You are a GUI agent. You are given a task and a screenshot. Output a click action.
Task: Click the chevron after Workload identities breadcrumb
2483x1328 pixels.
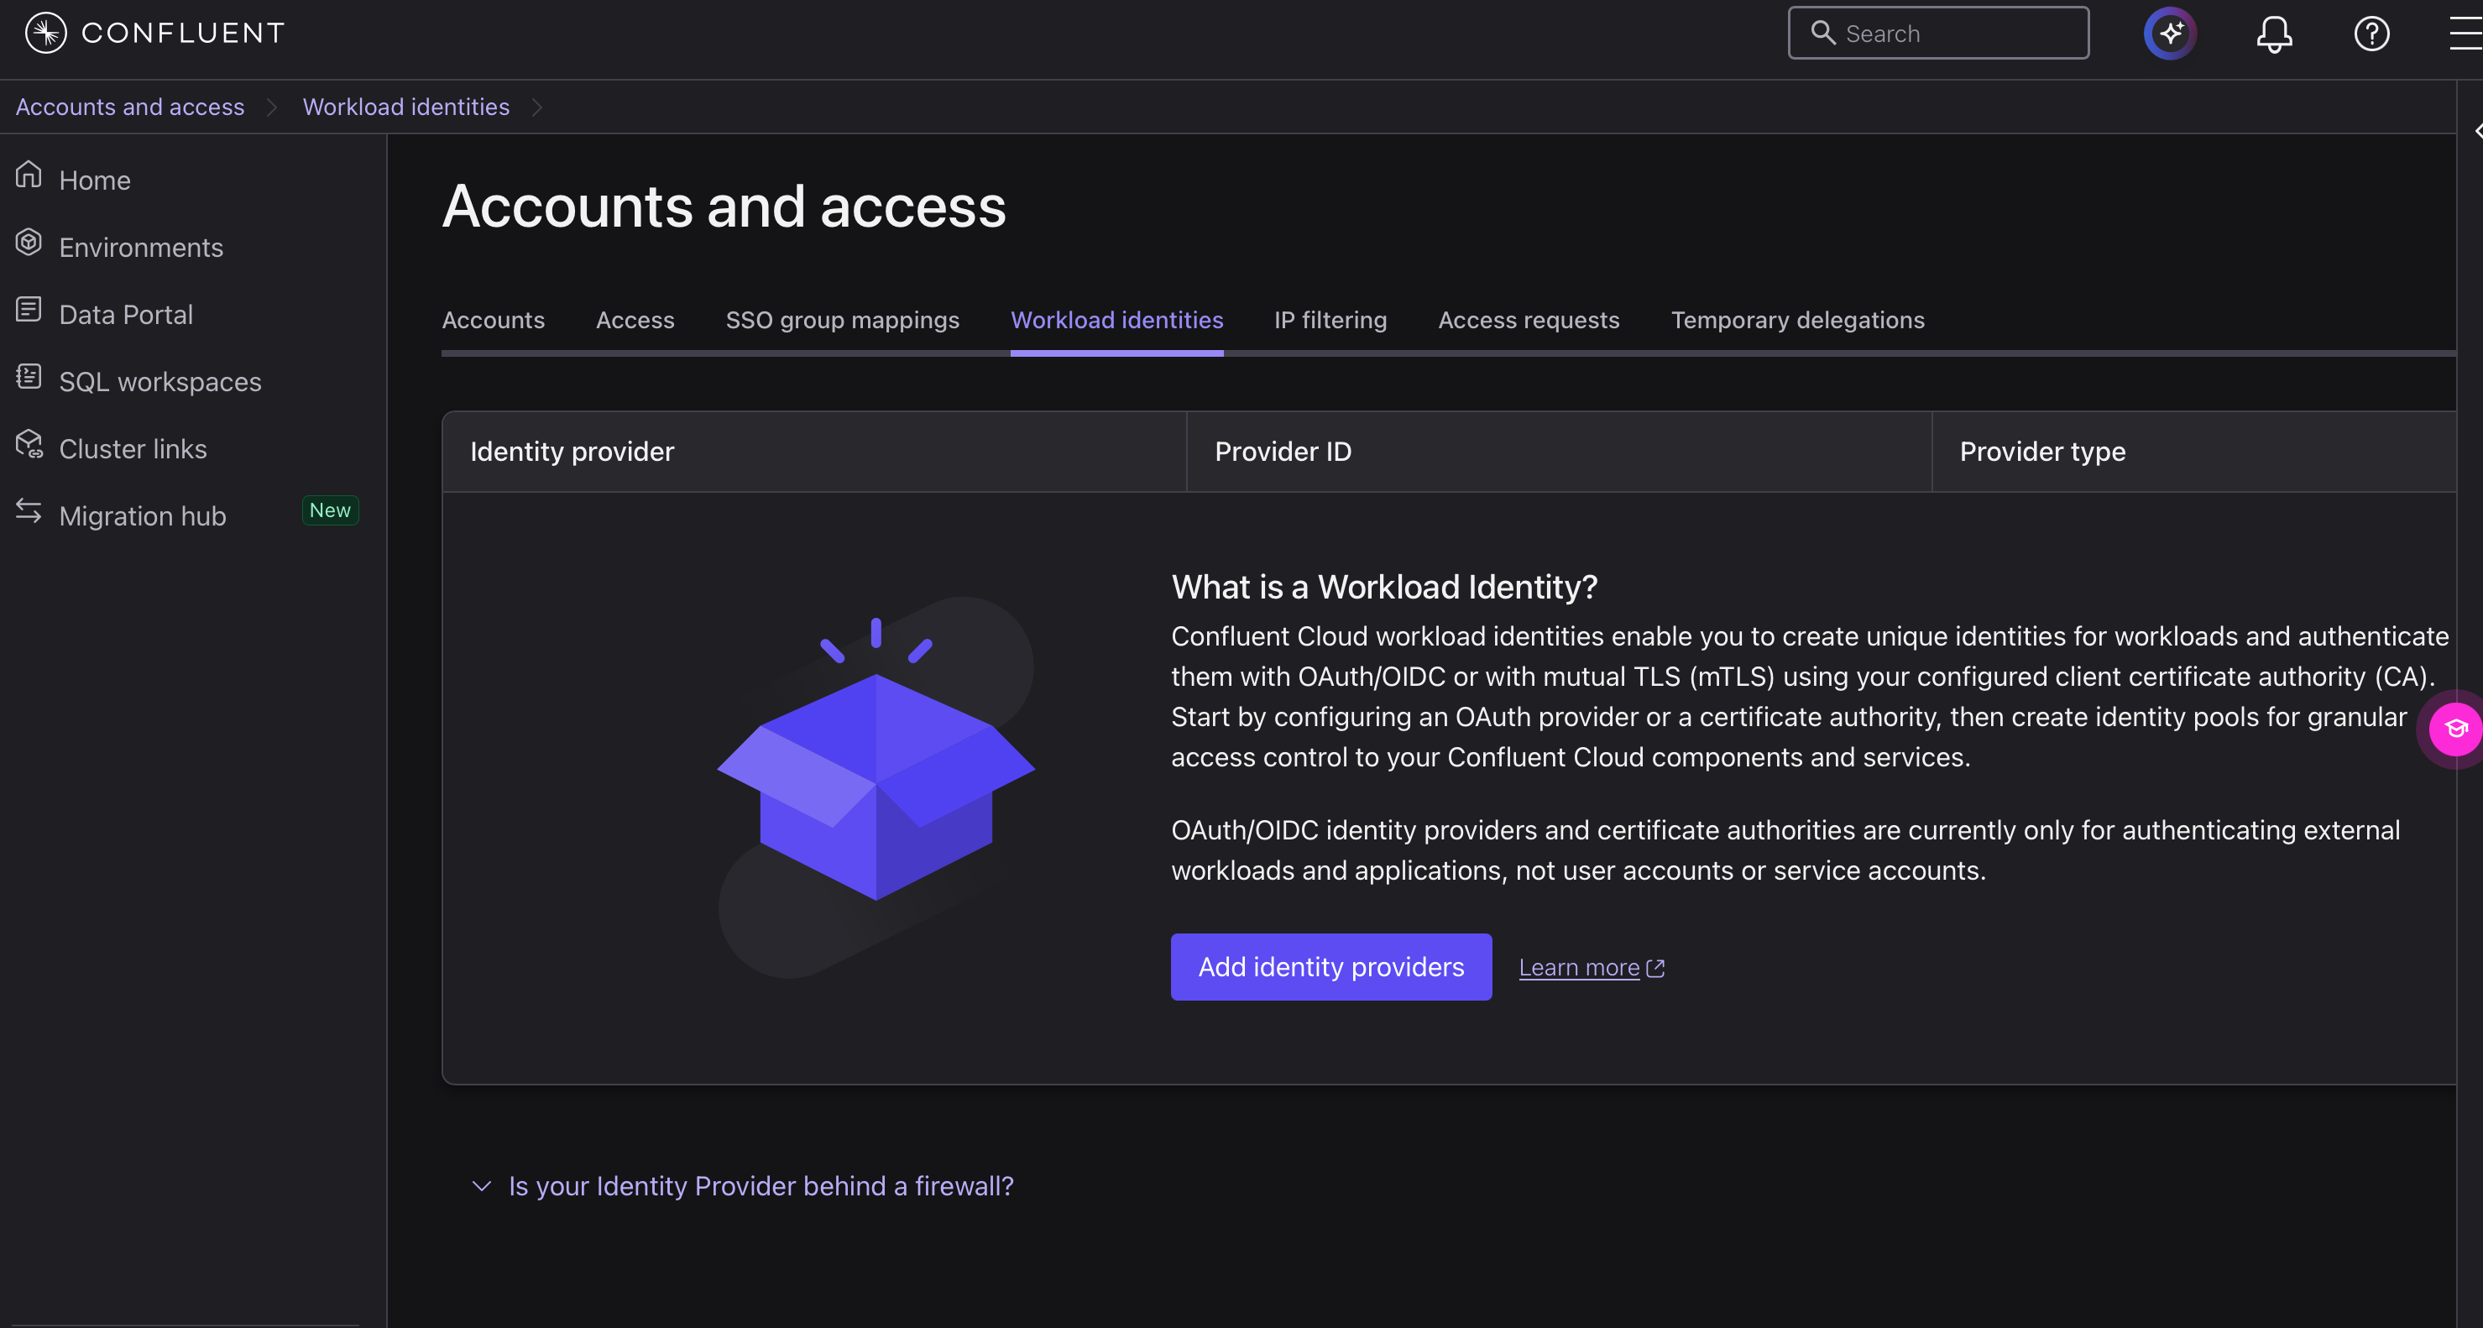pyautogui.click(x=537, y=107)
